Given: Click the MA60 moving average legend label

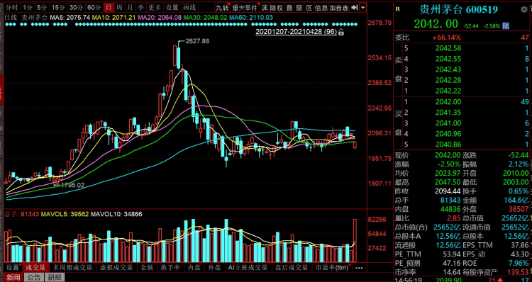Looking at the screenshot, I should 250,17.
